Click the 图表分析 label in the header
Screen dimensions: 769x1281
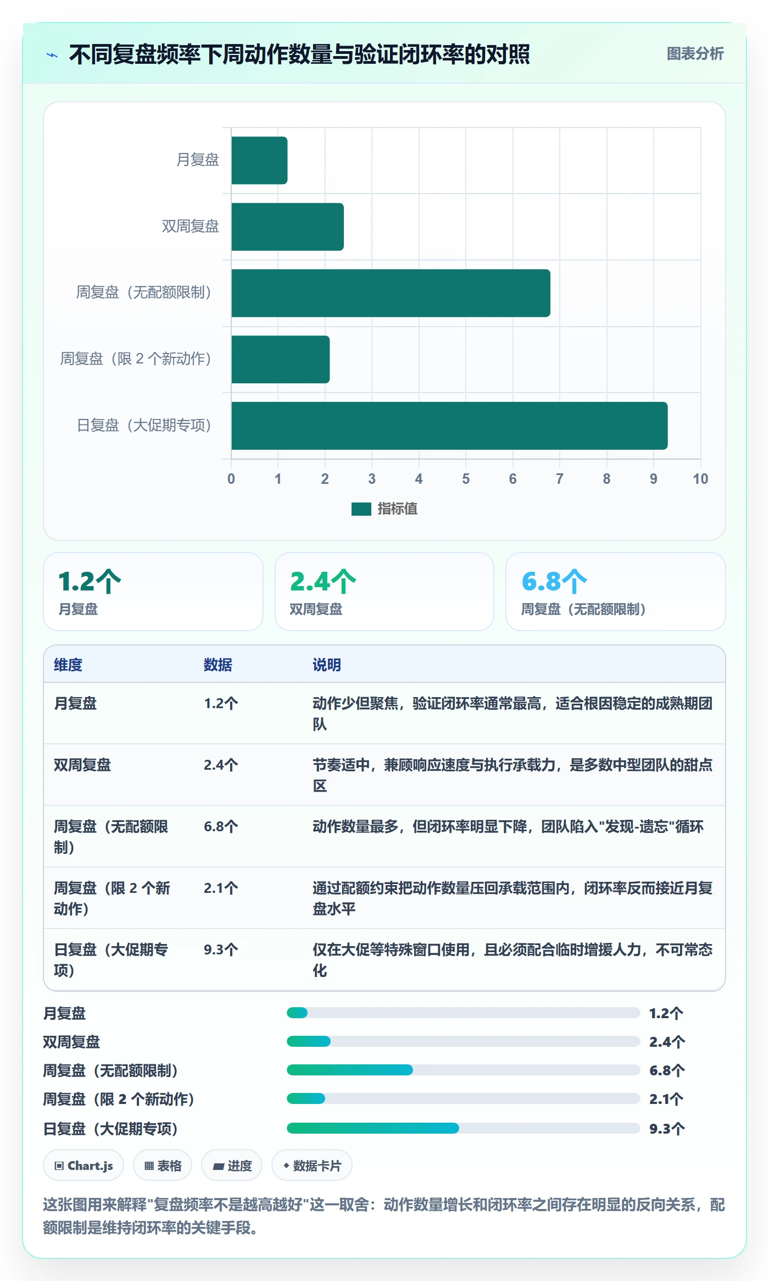pyautogui.click(x=695, y=54)
